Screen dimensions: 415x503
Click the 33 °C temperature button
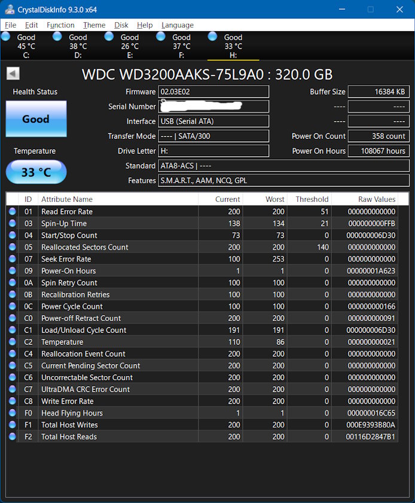tap(36, 172)
